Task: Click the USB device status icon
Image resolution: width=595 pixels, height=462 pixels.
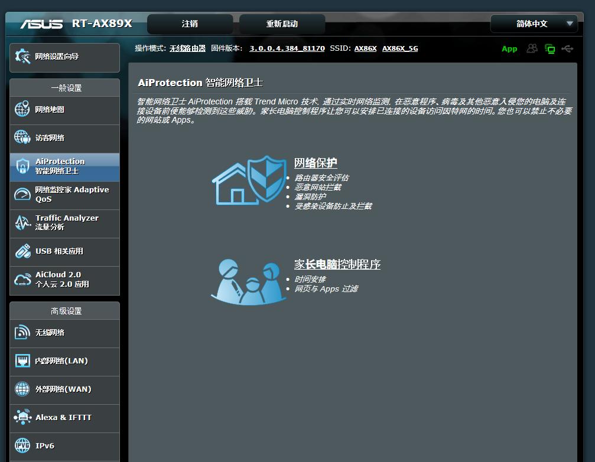Action: click(568, 49)
